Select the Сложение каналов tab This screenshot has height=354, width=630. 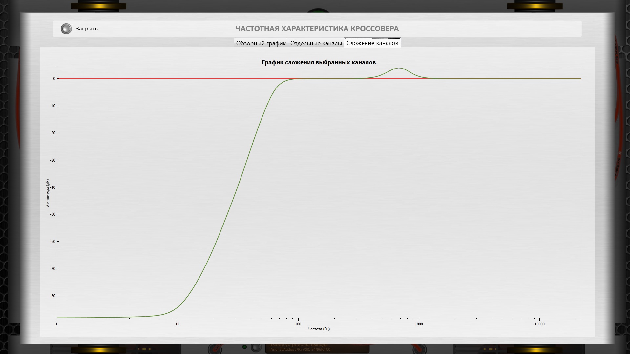[372, 43]
